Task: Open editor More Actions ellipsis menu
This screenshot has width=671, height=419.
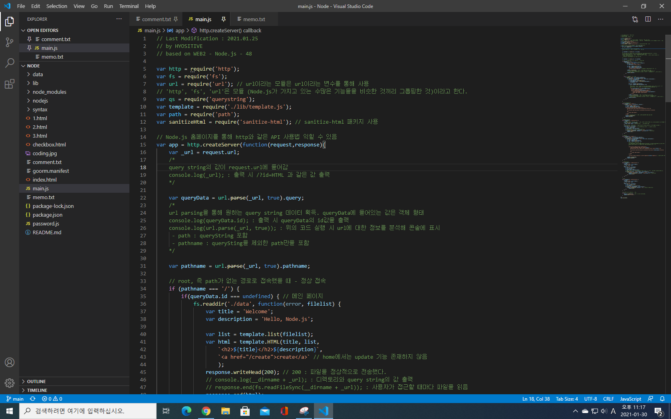Action: [x=661, y=19]
